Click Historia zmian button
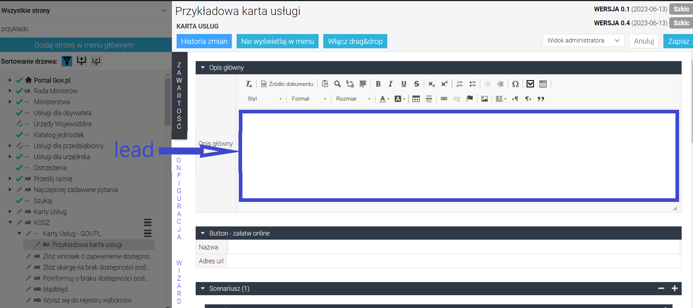The width and height of the screenshot is (693, 308). [204, 41]
